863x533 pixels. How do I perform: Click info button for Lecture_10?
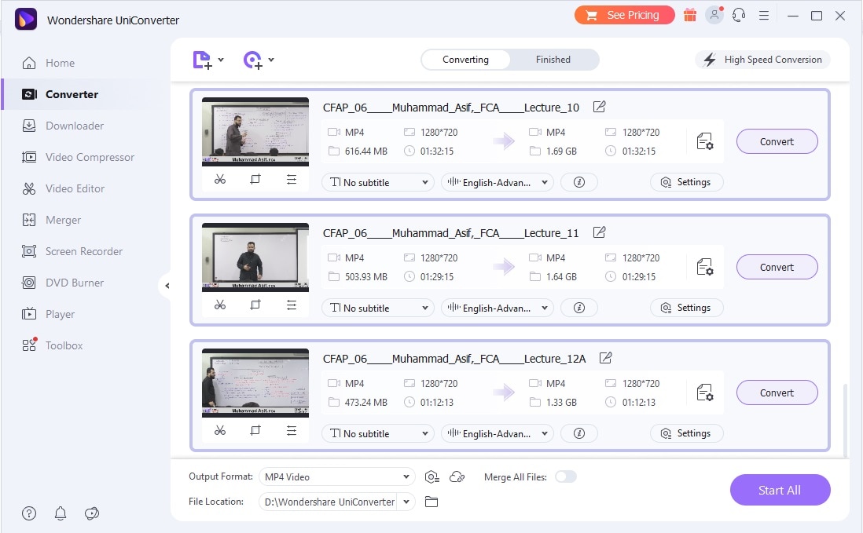click(579, 182)
